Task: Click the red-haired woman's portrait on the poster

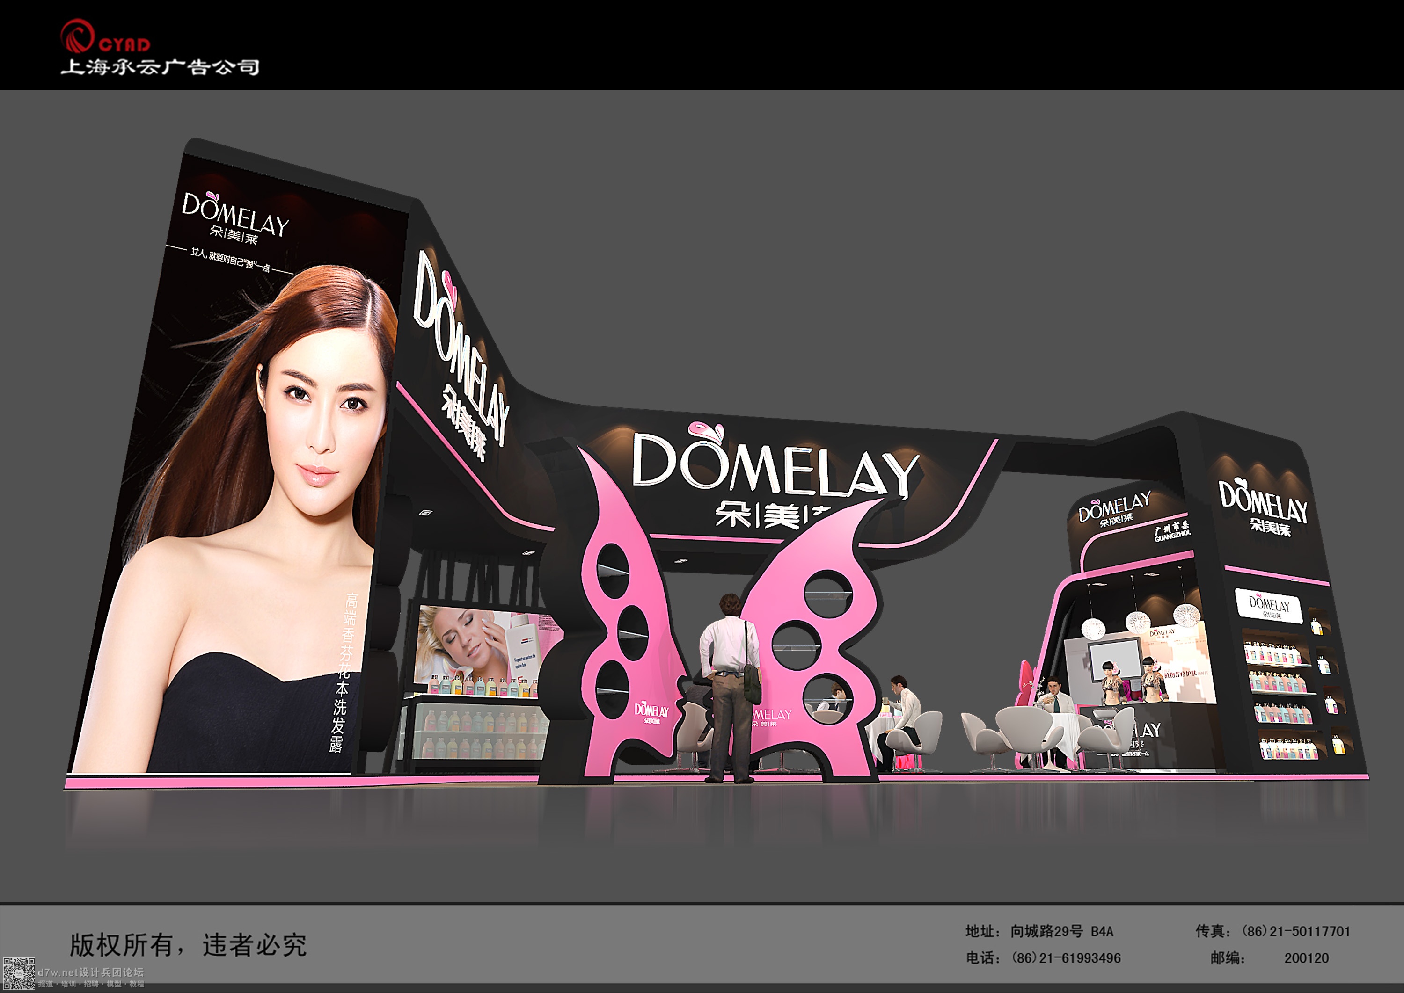Action: coord(245,520)
